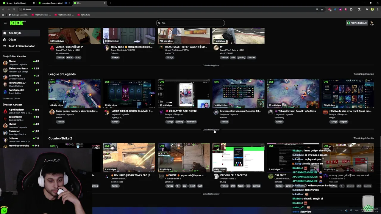Image resolution: width=381 pixels, height=214 pixels.
Task: Open Counter-Strike 2 category heading
Action: [60, 138]
